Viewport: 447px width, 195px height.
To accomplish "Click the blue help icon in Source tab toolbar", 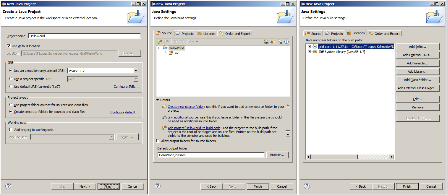I will click(x=286, y=42).
